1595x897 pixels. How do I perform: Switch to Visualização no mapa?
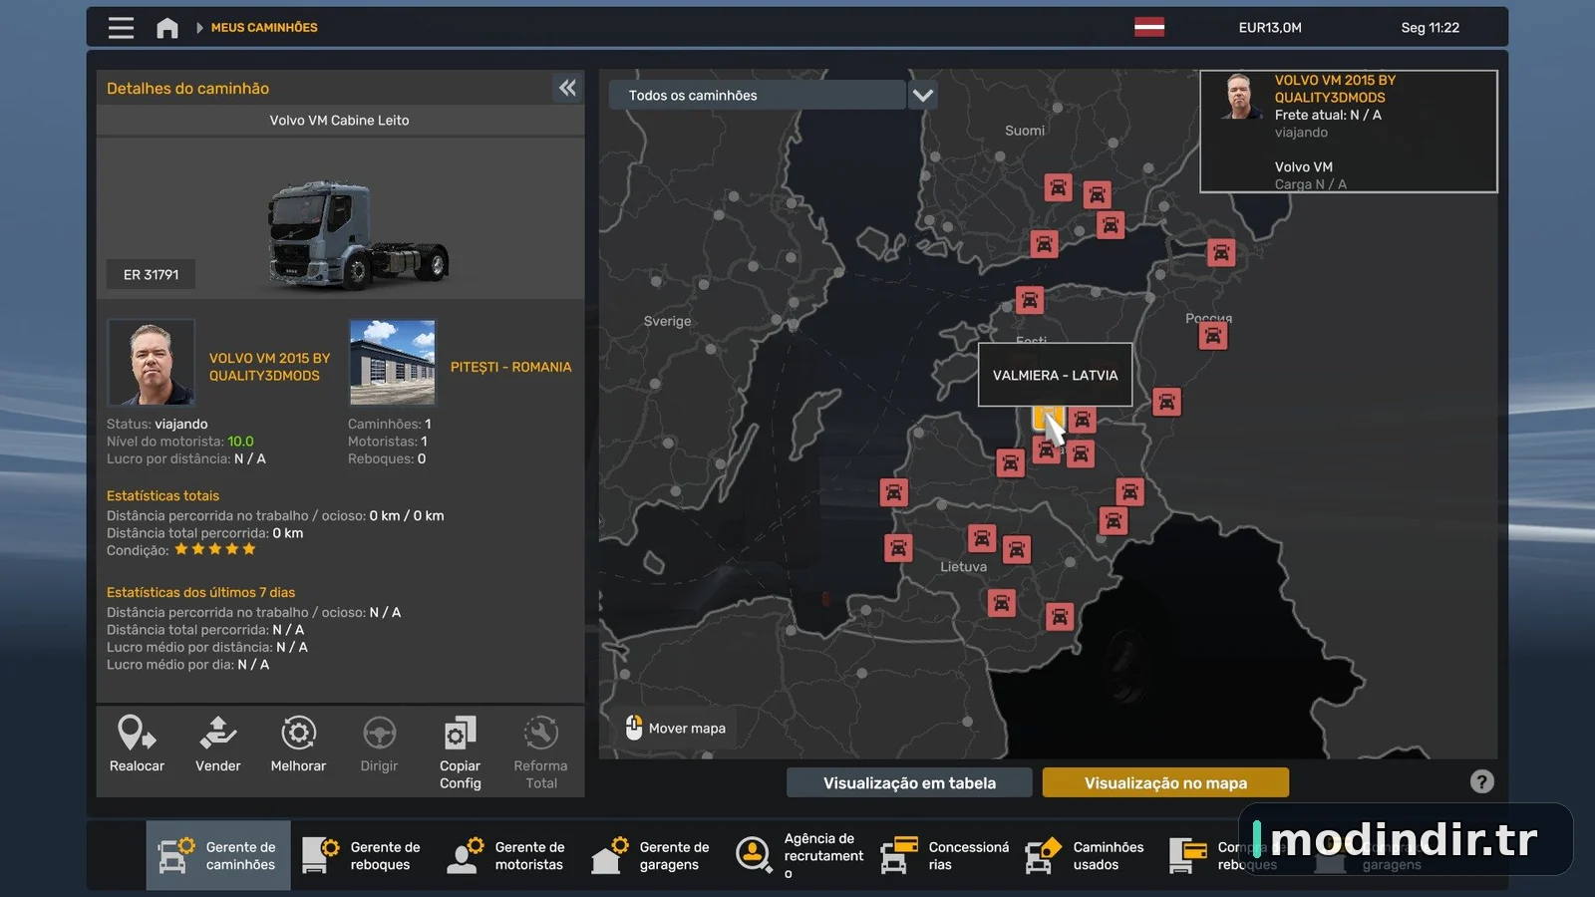[1165, 782]
